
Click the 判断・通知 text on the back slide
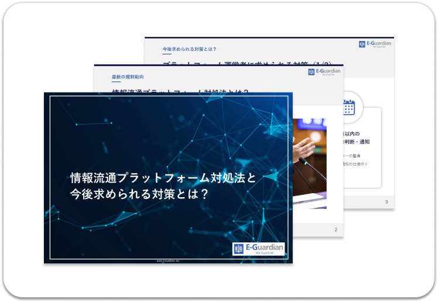tap(357, 142)
